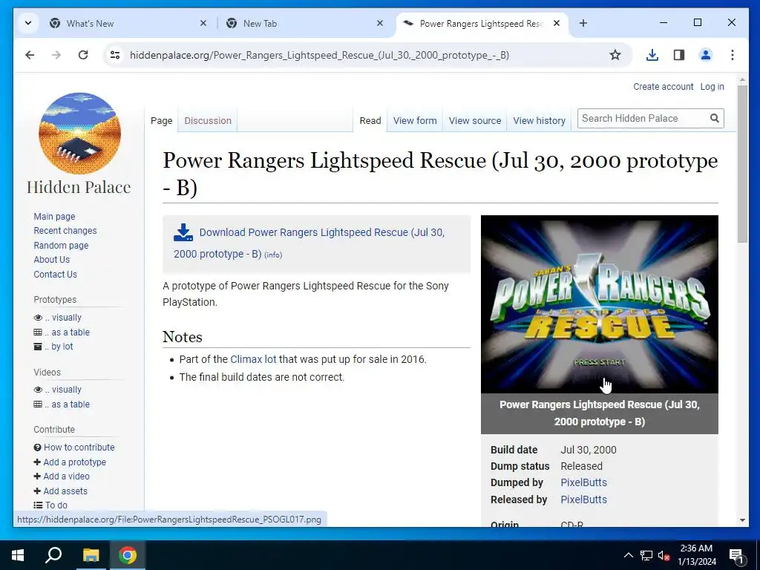
Task: Open Contact Us in the sidebar
Action: click(55, 274)
